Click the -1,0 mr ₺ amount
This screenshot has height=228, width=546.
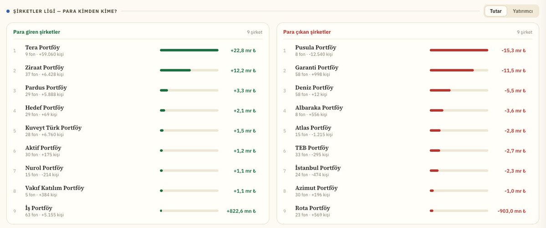[515, 191]
